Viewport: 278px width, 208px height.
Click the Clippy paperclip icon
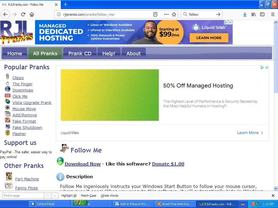(7, 76)
